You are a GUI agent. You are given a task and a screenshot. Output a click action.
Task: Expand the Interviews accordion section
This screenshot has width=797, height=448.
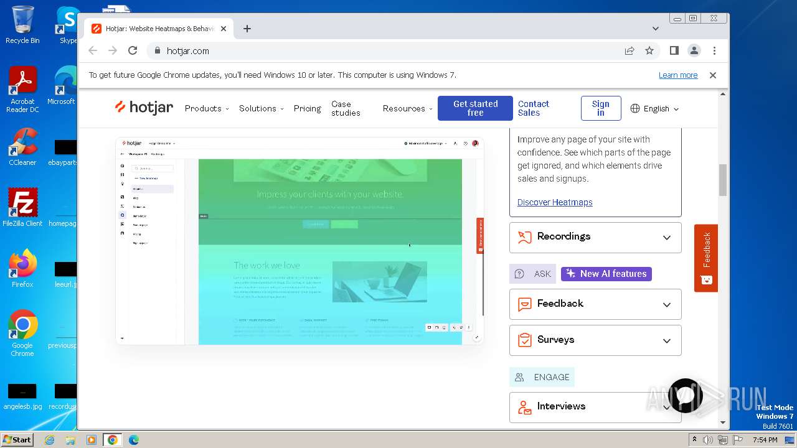point(595,407)
